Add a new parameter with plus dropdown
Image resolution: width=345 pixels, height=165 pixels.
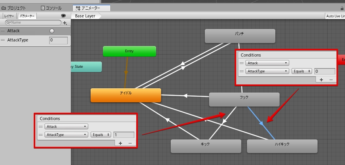(x=65, y=23)
